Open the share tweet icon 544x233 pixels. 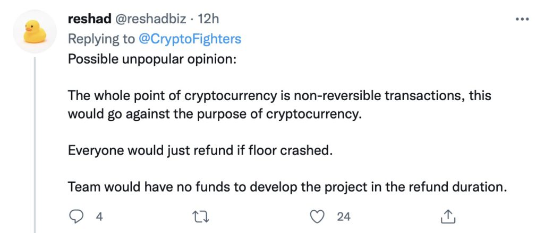(448, 217)
